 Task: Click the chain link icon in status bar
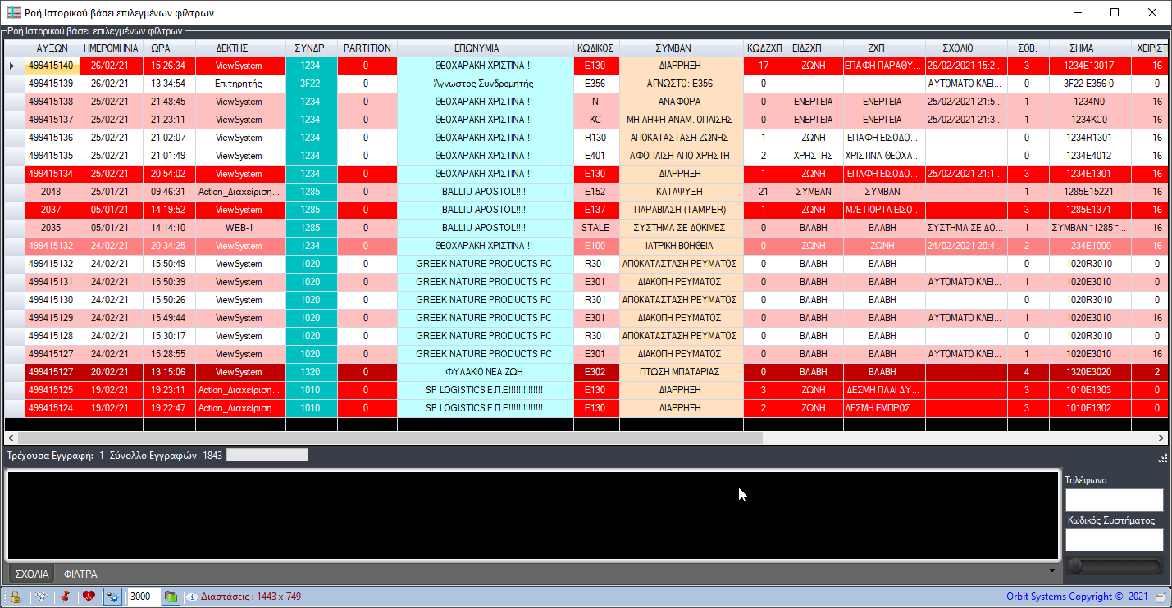click(x=41, y=597)
